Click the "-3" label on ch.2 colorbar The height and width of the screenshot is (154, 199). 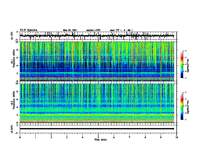point(185,92)
